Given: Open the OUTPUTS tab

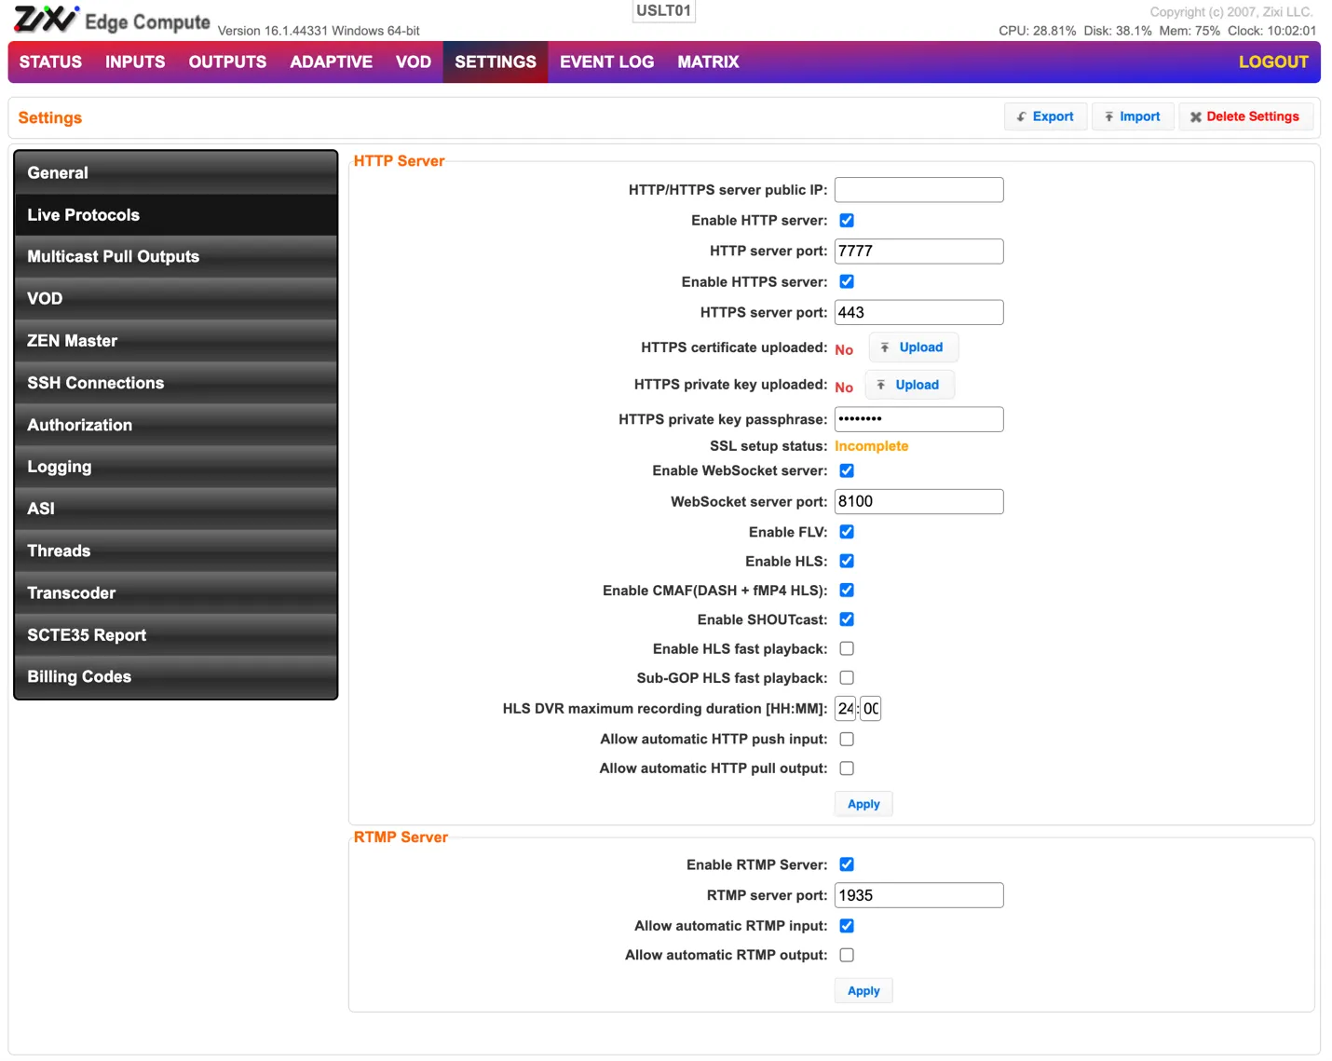Looking at the screenshot, I should 227,61.
